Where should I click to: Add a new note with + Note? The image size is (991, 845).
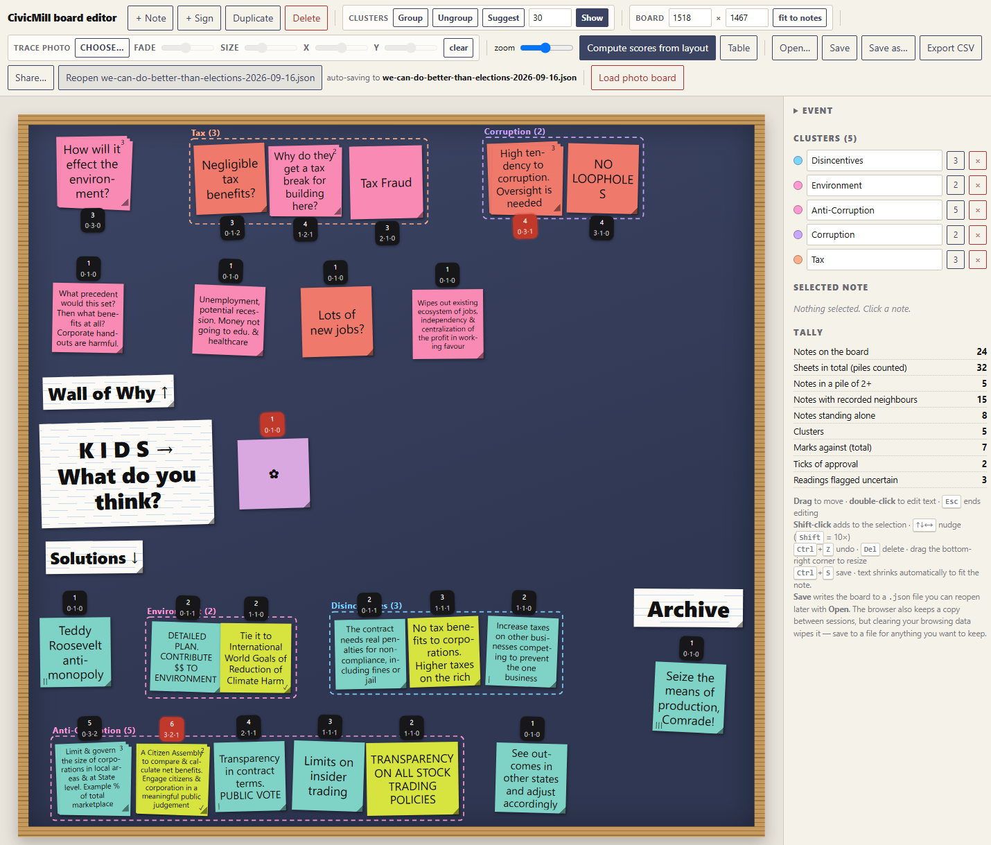pos(150,18)
